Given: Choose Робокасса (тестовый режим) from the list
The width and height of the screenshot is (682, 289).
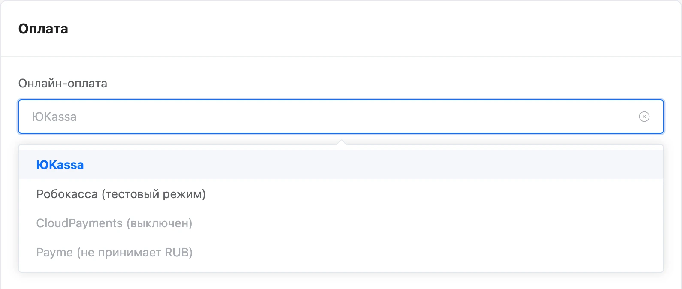Looking at the screenshot, I should [x=341, y=194].
